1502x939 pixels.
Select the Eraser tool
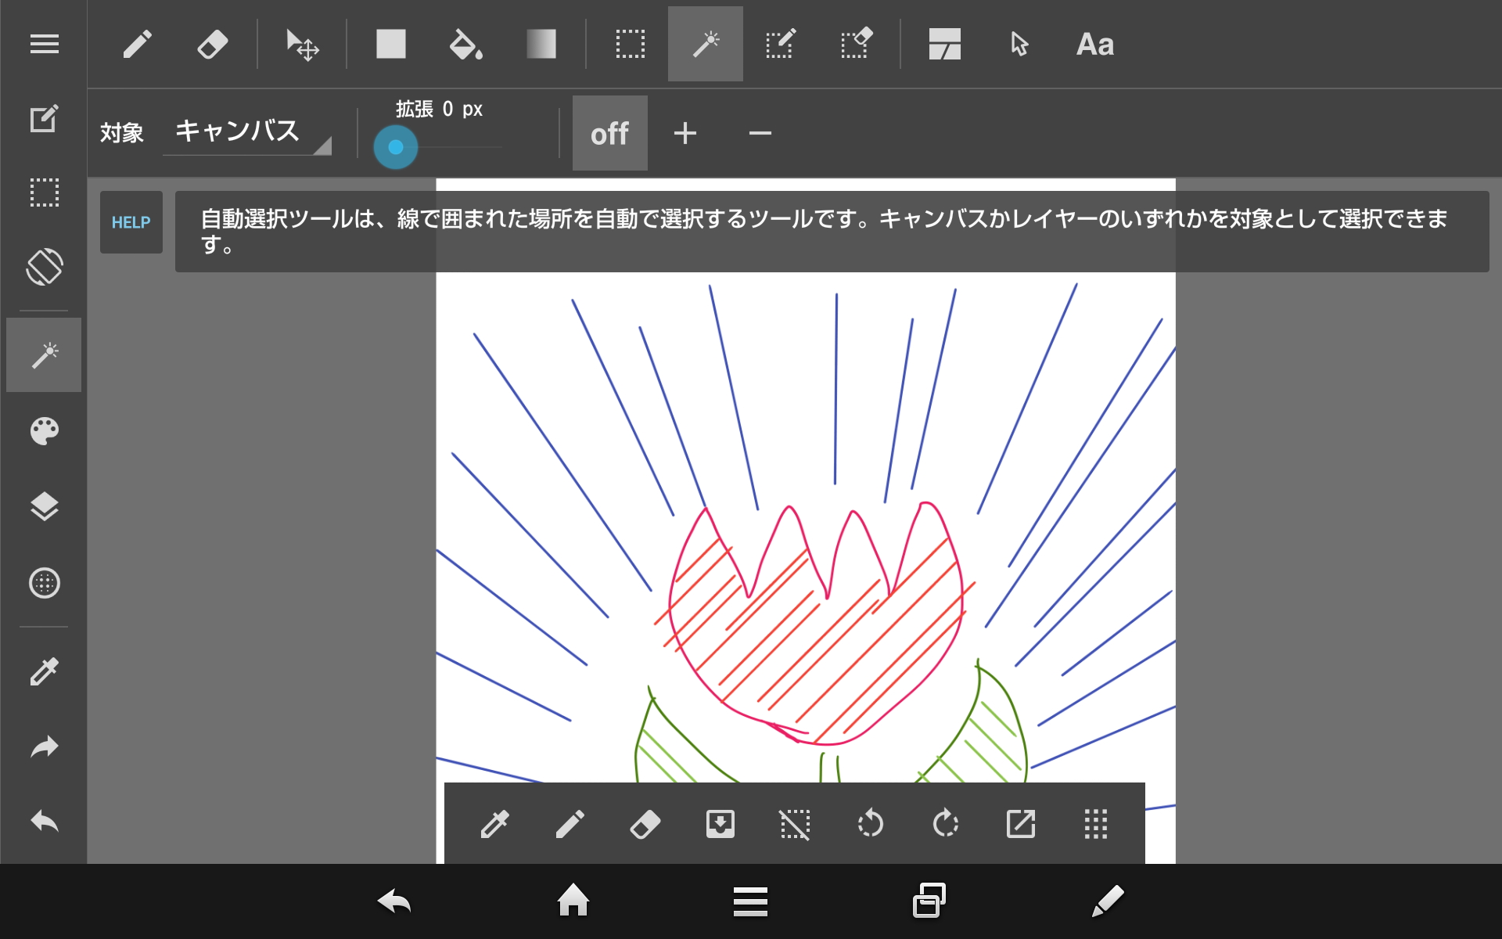pos(211,44)
